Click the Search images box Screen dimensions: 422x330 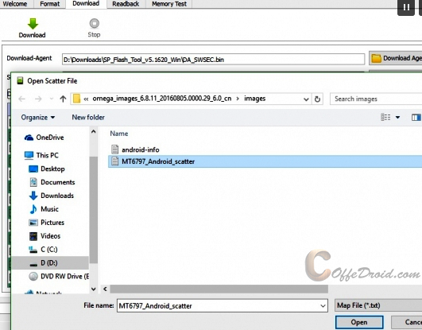(x=376, y=99)
